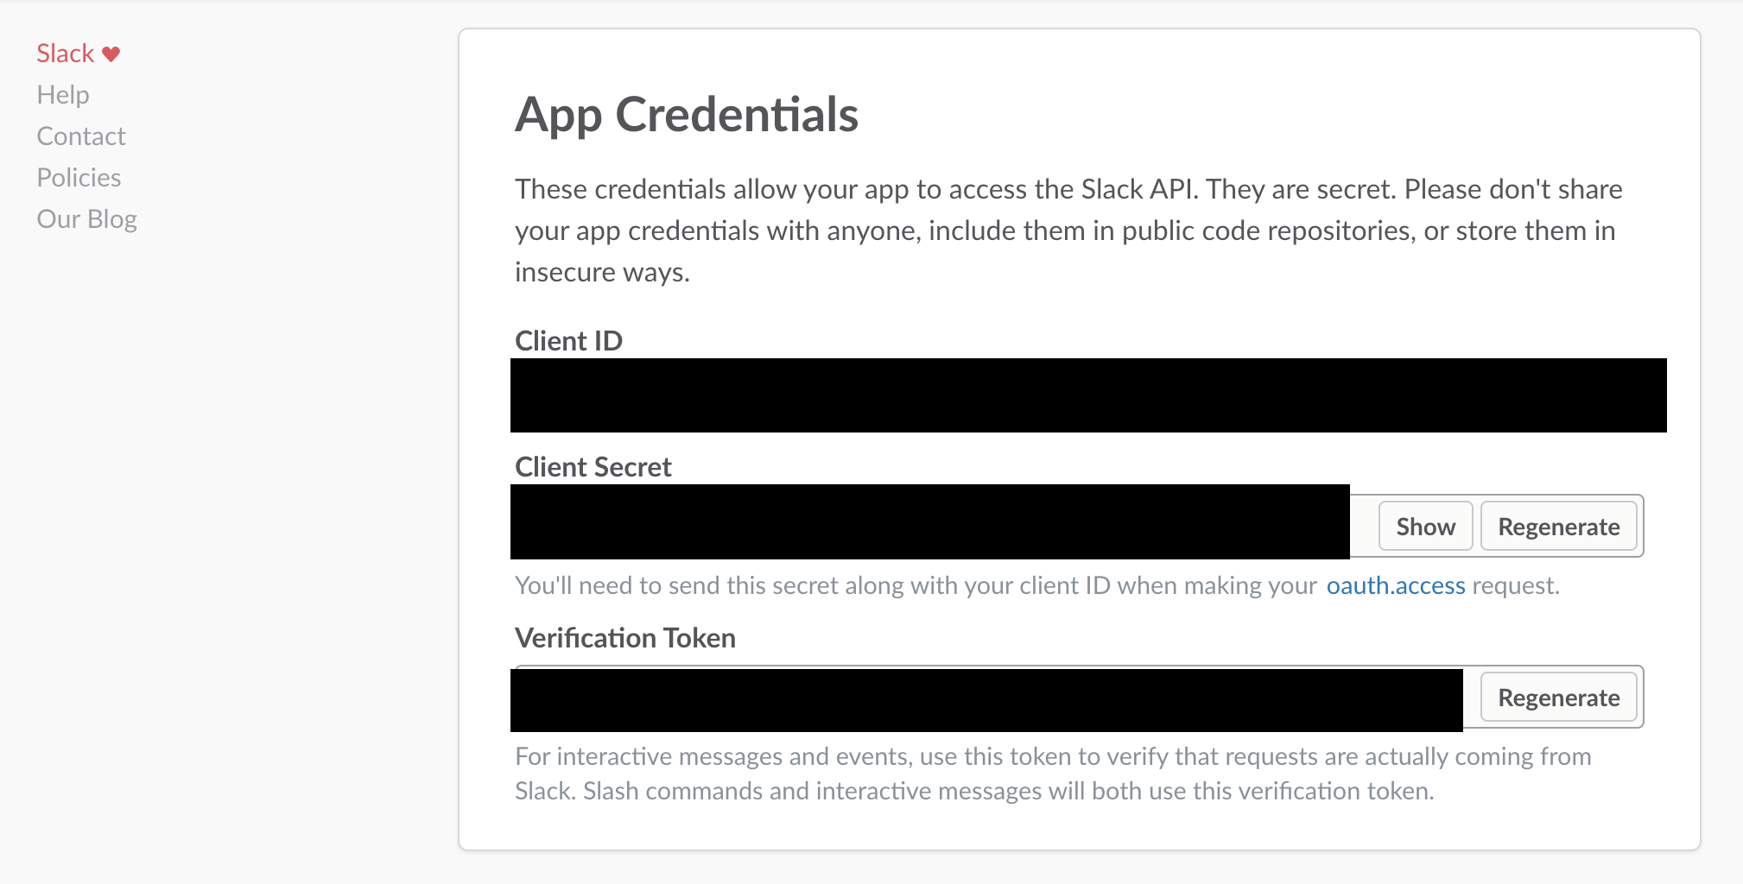Click the redacted Verification Token field

(986, 699)
